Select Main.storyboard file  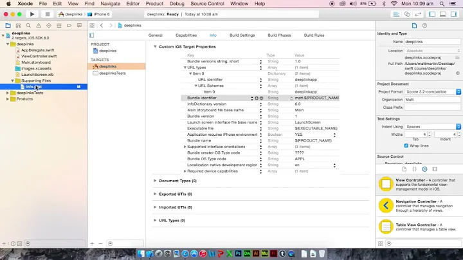[x=36, y=62]
